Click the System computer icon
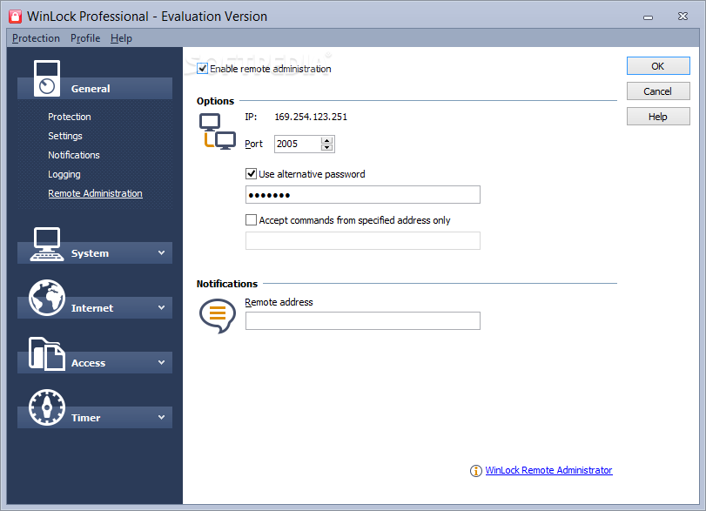 click(x=46, y=244)
